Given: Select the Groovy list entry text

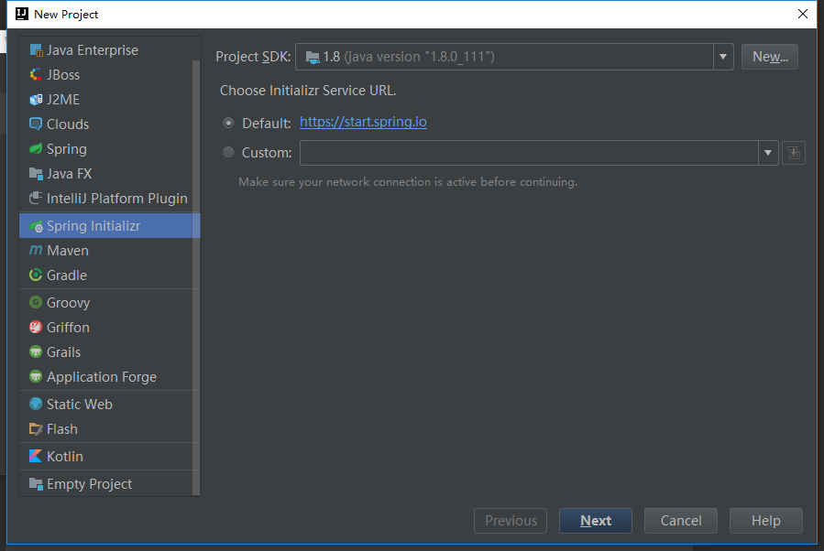Looking at the screenshot, I should tap(69, 303).
